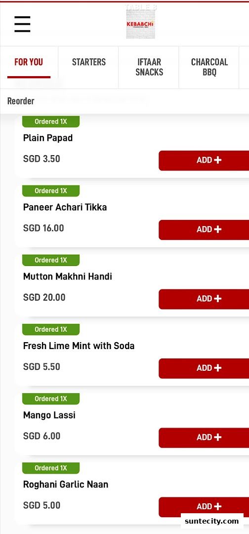The height and width of the screenshot is (534, 249).
Task: Add Mango Lassi to order
Action: 204,438
